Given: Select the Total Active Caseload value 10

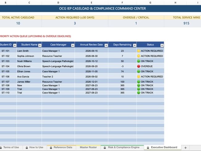Looking at the screenshot, I should (x=18, y=23).
